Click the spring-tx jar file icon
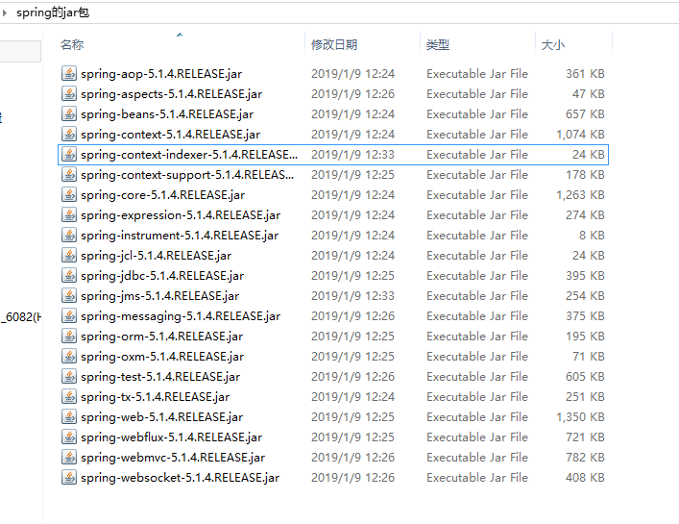 69,396
